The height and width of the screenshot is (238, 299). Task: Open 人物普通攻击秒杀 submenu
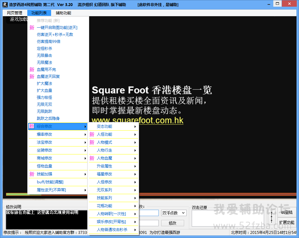pos(113,230)
